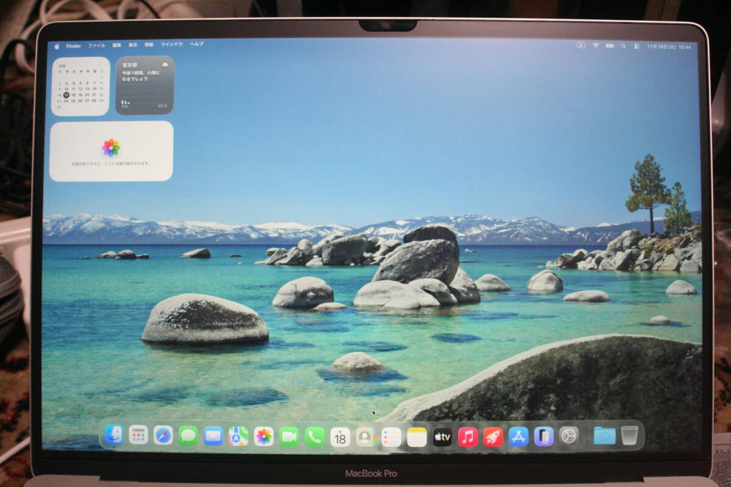The image size is (731, 487).
Task: Open iPhone Mirroring in the Dock
Action: (543, 436)
